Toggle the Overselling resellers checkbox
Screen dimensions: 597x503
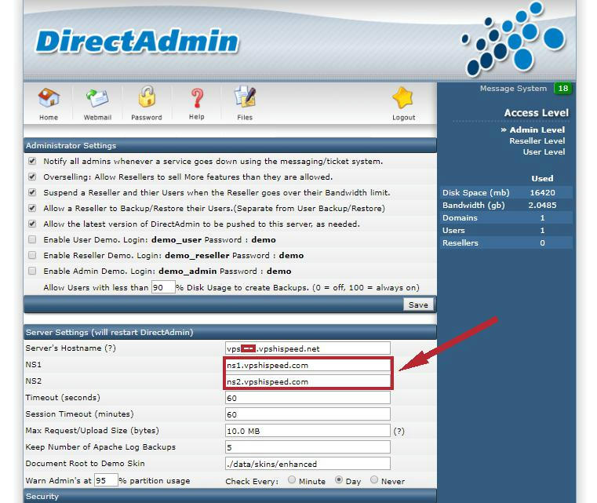point(32,177)
